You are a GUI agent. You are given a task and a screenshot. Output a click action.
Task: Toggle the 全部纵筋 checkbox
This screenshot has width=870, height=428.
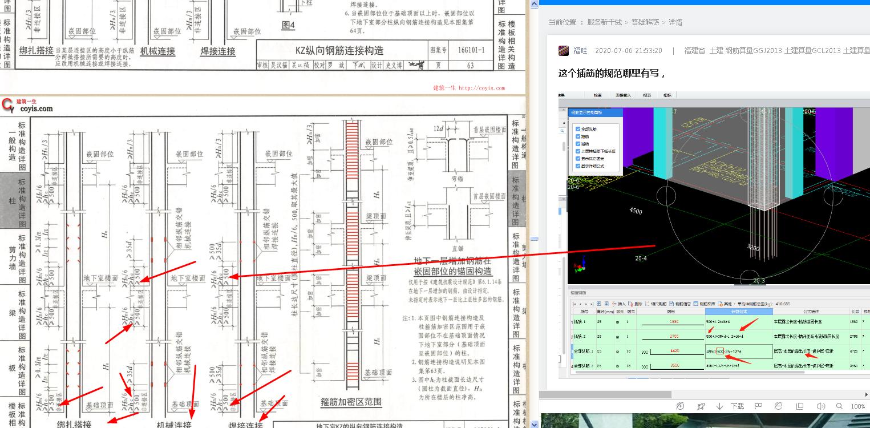point(578,129)
